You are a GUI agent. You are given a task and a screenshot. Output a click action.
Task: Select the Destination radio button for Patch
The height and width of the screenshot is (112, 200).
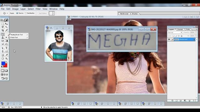coord(26,13)
